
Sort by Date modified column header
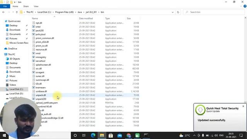click(x=86, y=19)
